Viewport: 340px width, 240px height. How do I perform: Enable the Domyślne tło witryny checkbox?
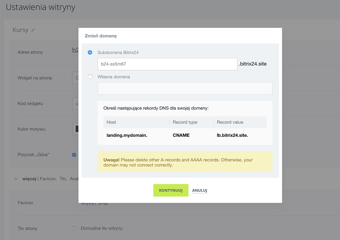click(74, 228)
